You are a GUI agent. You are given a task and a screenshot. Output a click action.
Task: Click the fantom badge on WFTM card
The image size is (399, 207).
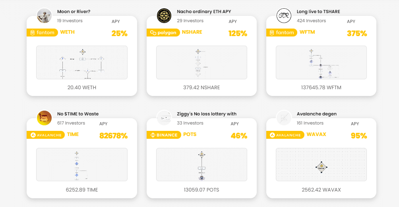tap(282, 33)
